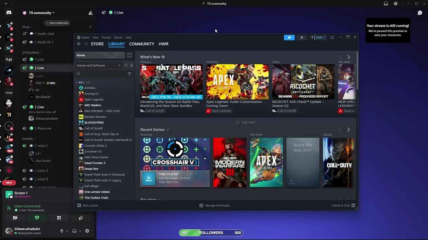Collapse the Mods category
This screenshot has width=428, height=240.
click(x=27, y=27)
